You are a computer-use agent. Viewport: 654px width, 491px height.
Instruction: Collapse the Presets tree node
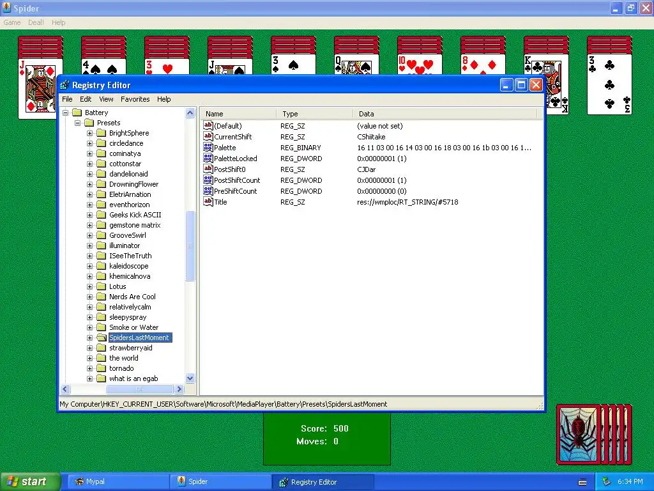[x=77, y=123]
